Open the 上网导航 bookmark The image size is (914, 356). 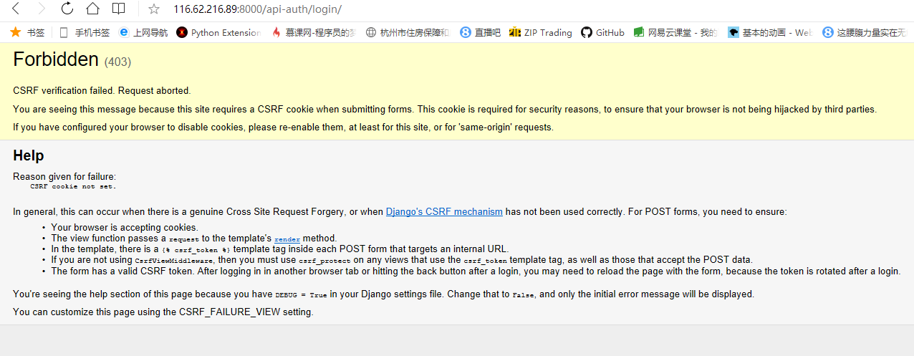click(x=143, y=32)
